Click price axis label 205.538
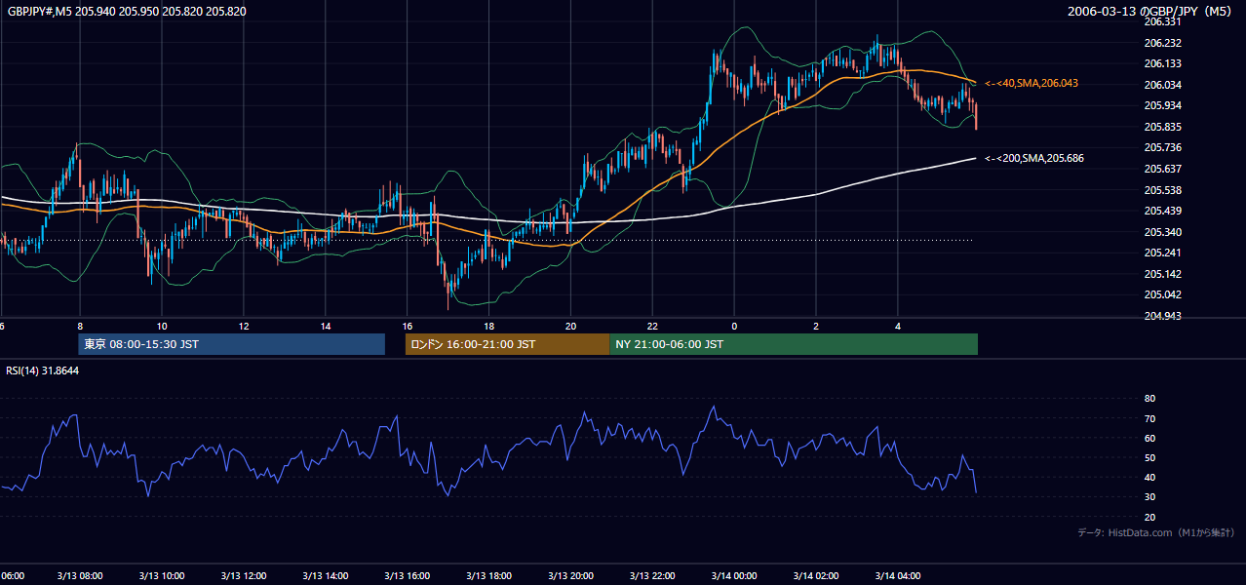This screenshot has width=1246, height=585. (1163, 190)
